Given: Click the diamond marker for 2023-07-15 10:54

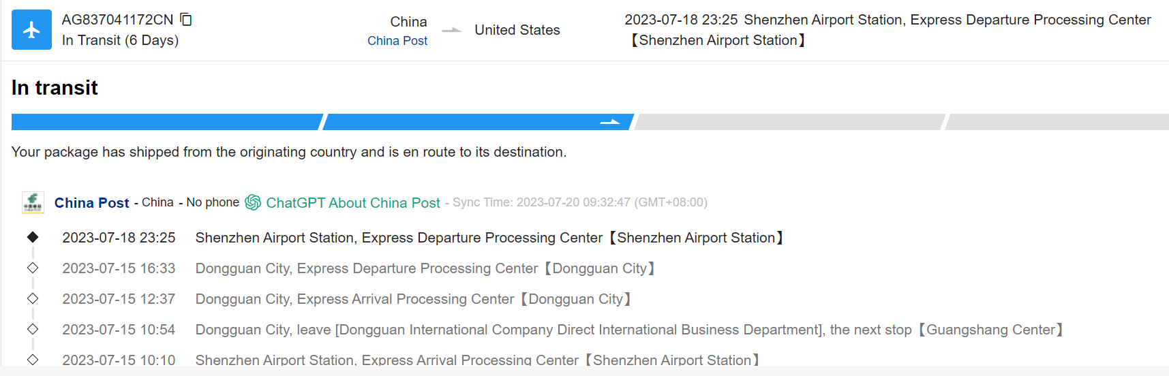Looking at the screenshot, I should (33, 329).
